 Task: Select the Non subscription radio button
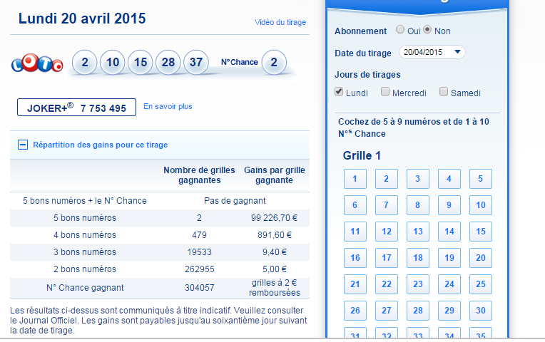(x=427, y=30)
